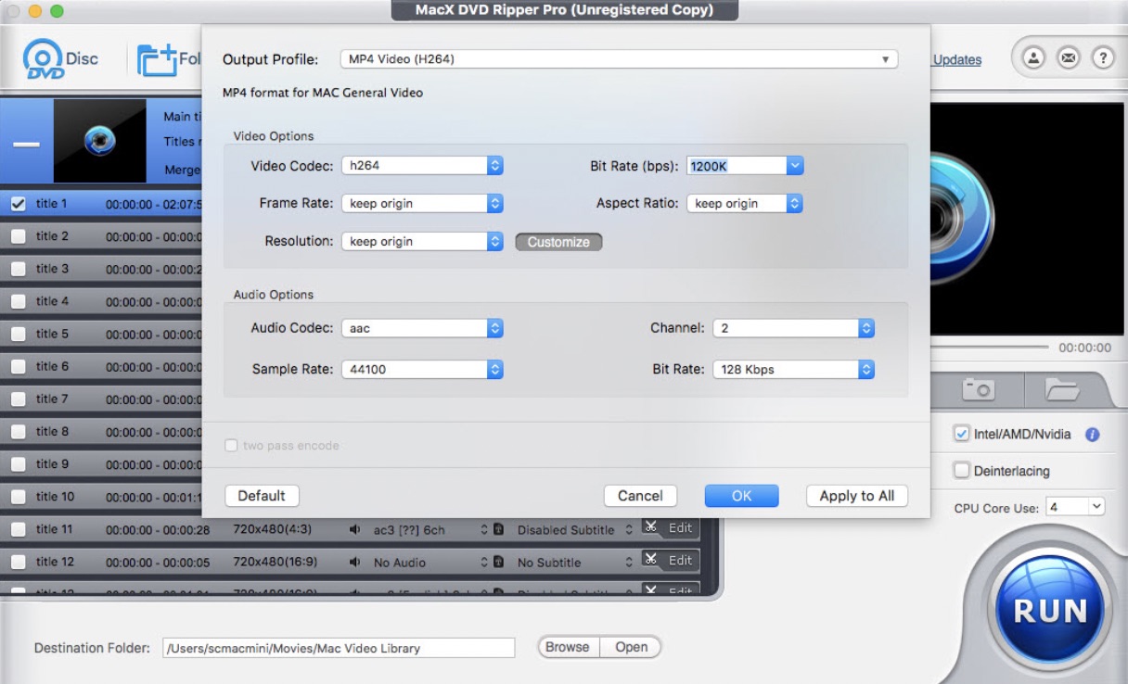Viewport: 1128px width, 684px height.
Task: Click the speaker icon on title 11 row
Action: point(355,530)
